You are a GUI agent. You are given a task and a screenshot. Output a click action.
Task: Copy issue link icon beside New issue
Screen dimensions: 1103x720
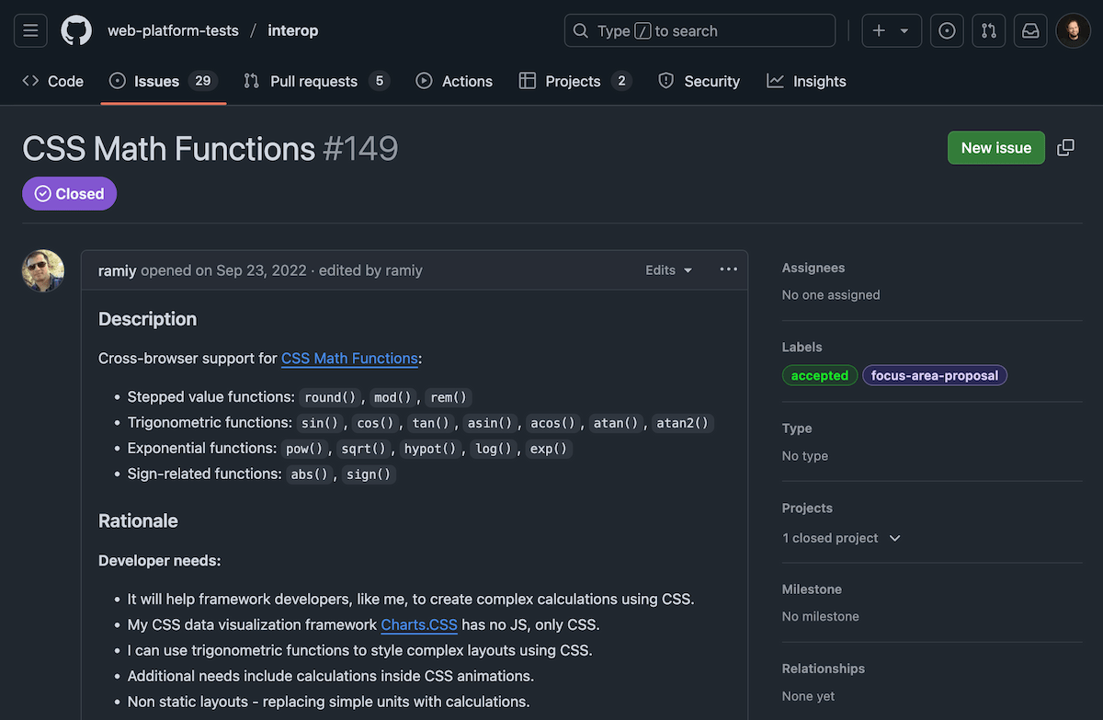tap(1065, 148)
